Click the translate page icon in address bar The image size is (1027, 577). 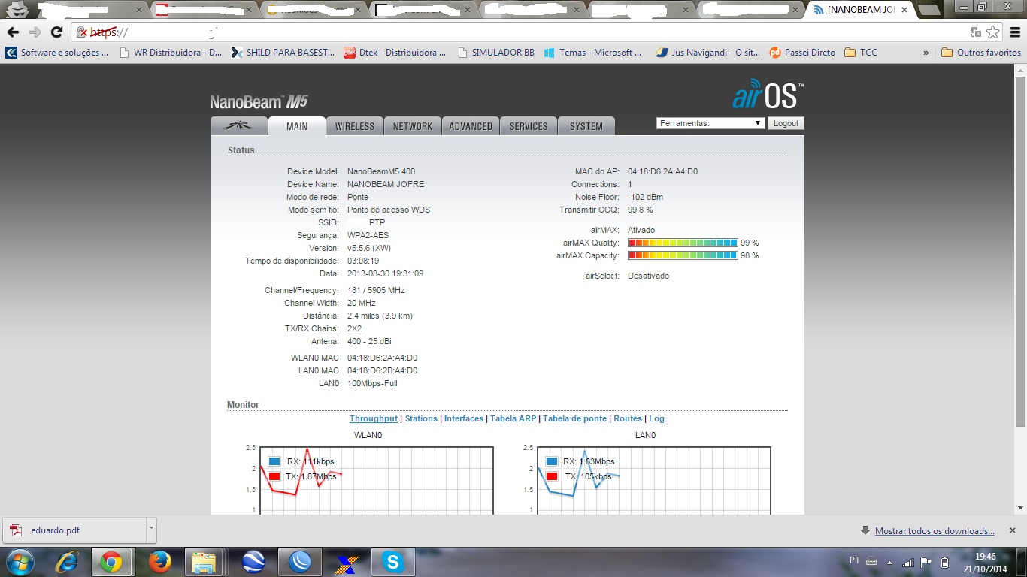976,32
